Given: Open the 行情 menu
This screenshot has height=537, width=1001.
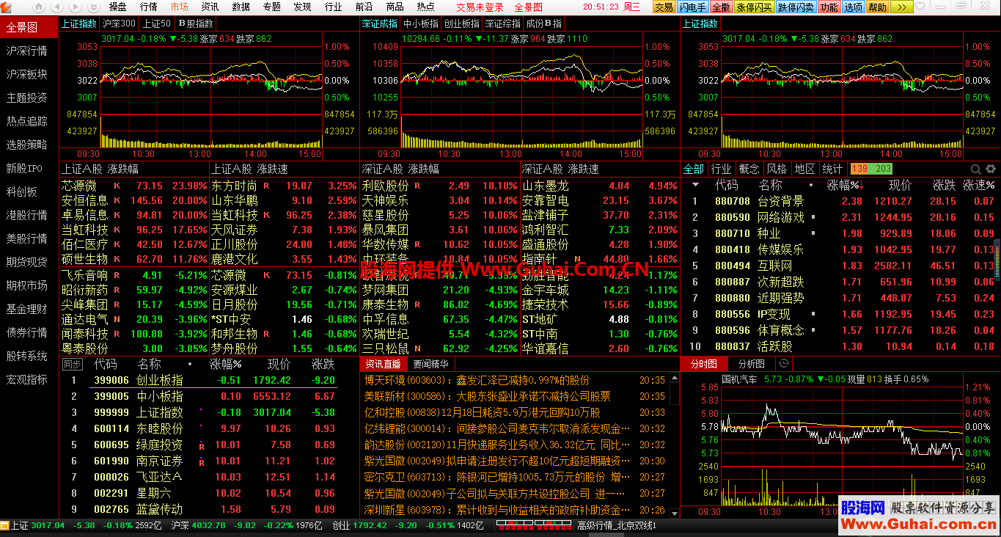Looking at the screenshot, I should pos(148,7).
